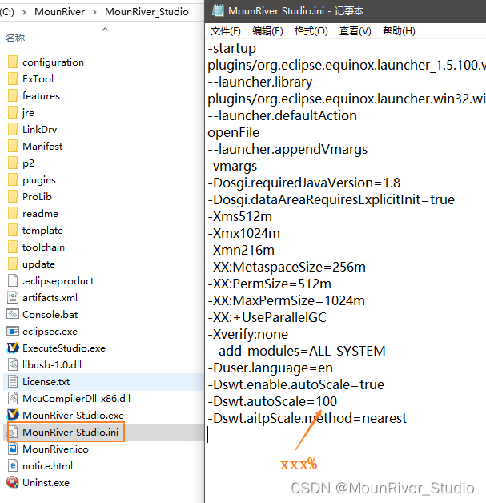Open the 编辑(E) menu in Notepad
The width and height of the screenshot is (486, 503).
point(267,31)
